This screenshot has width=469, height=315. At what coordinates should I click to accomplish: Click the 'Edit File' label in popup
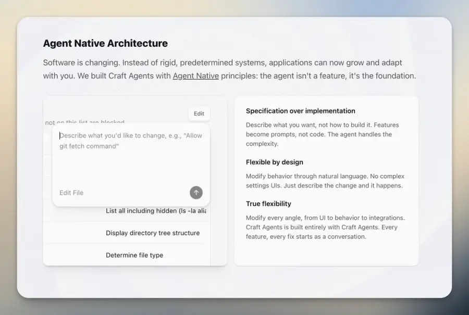[71, 193]
